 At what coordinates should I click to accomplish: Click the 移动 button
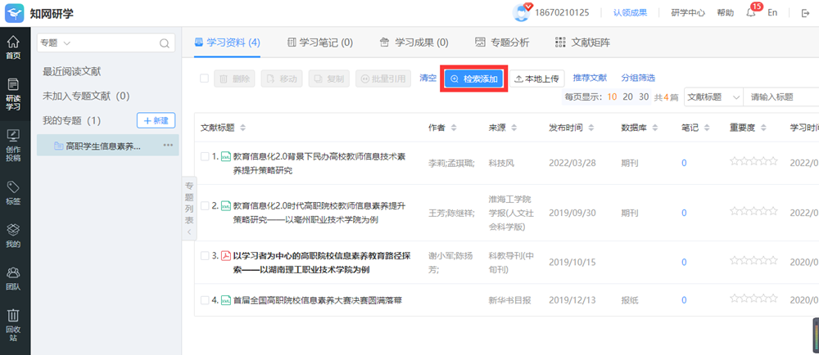click(282, 79)
